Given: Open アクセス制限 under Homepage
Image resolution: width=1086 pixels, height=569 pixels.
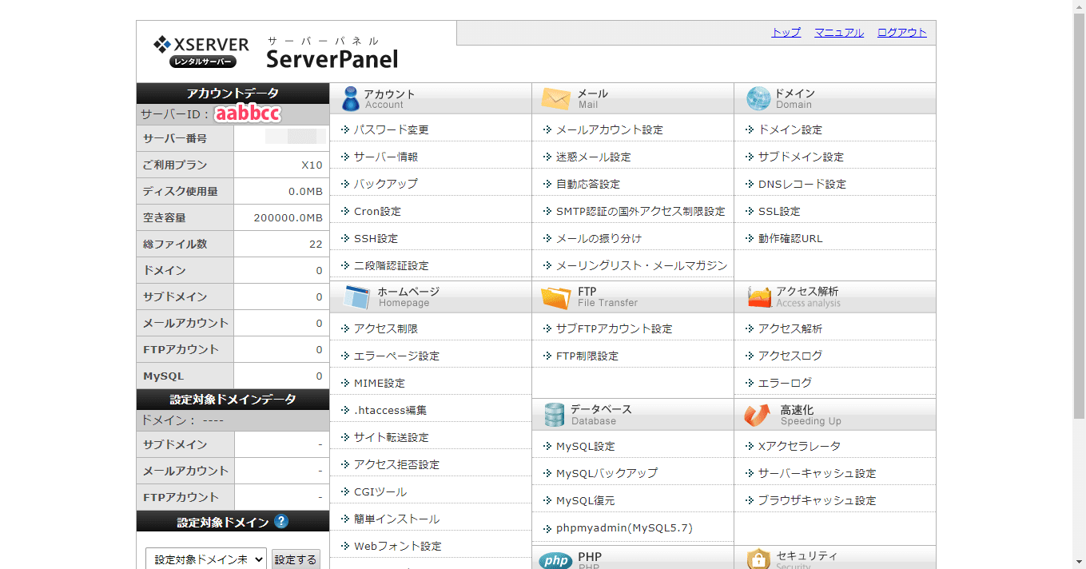Looking at the screenshot, I should point(386,328).
